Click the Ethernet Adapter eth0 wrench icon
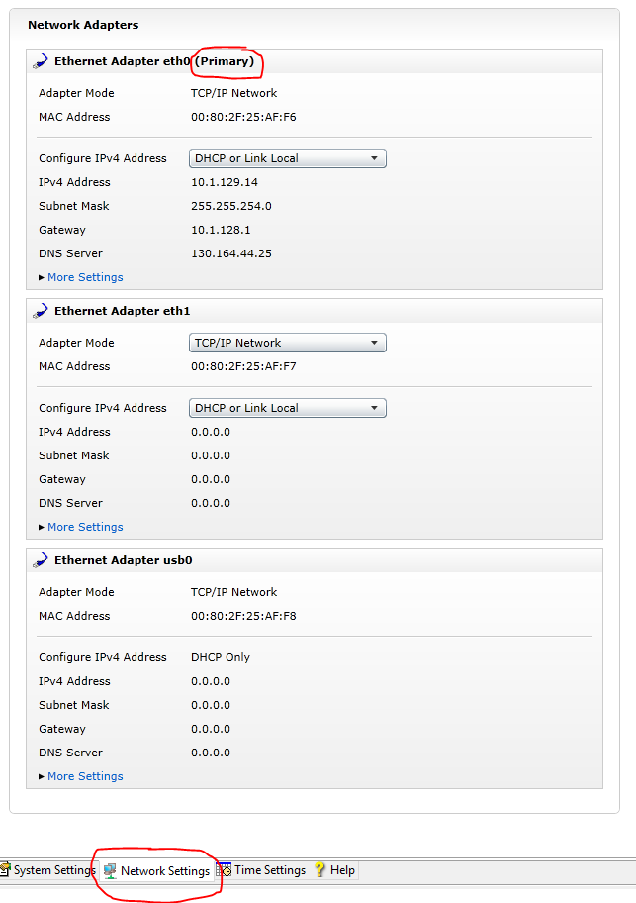Viewport: 636px width, 903px height. click(x=40, y=60)
